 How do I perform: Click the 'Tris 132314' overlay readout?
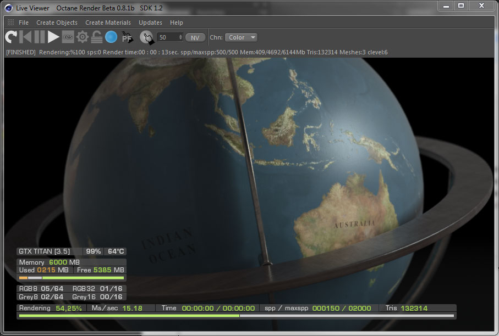click(x=407, y=308)
